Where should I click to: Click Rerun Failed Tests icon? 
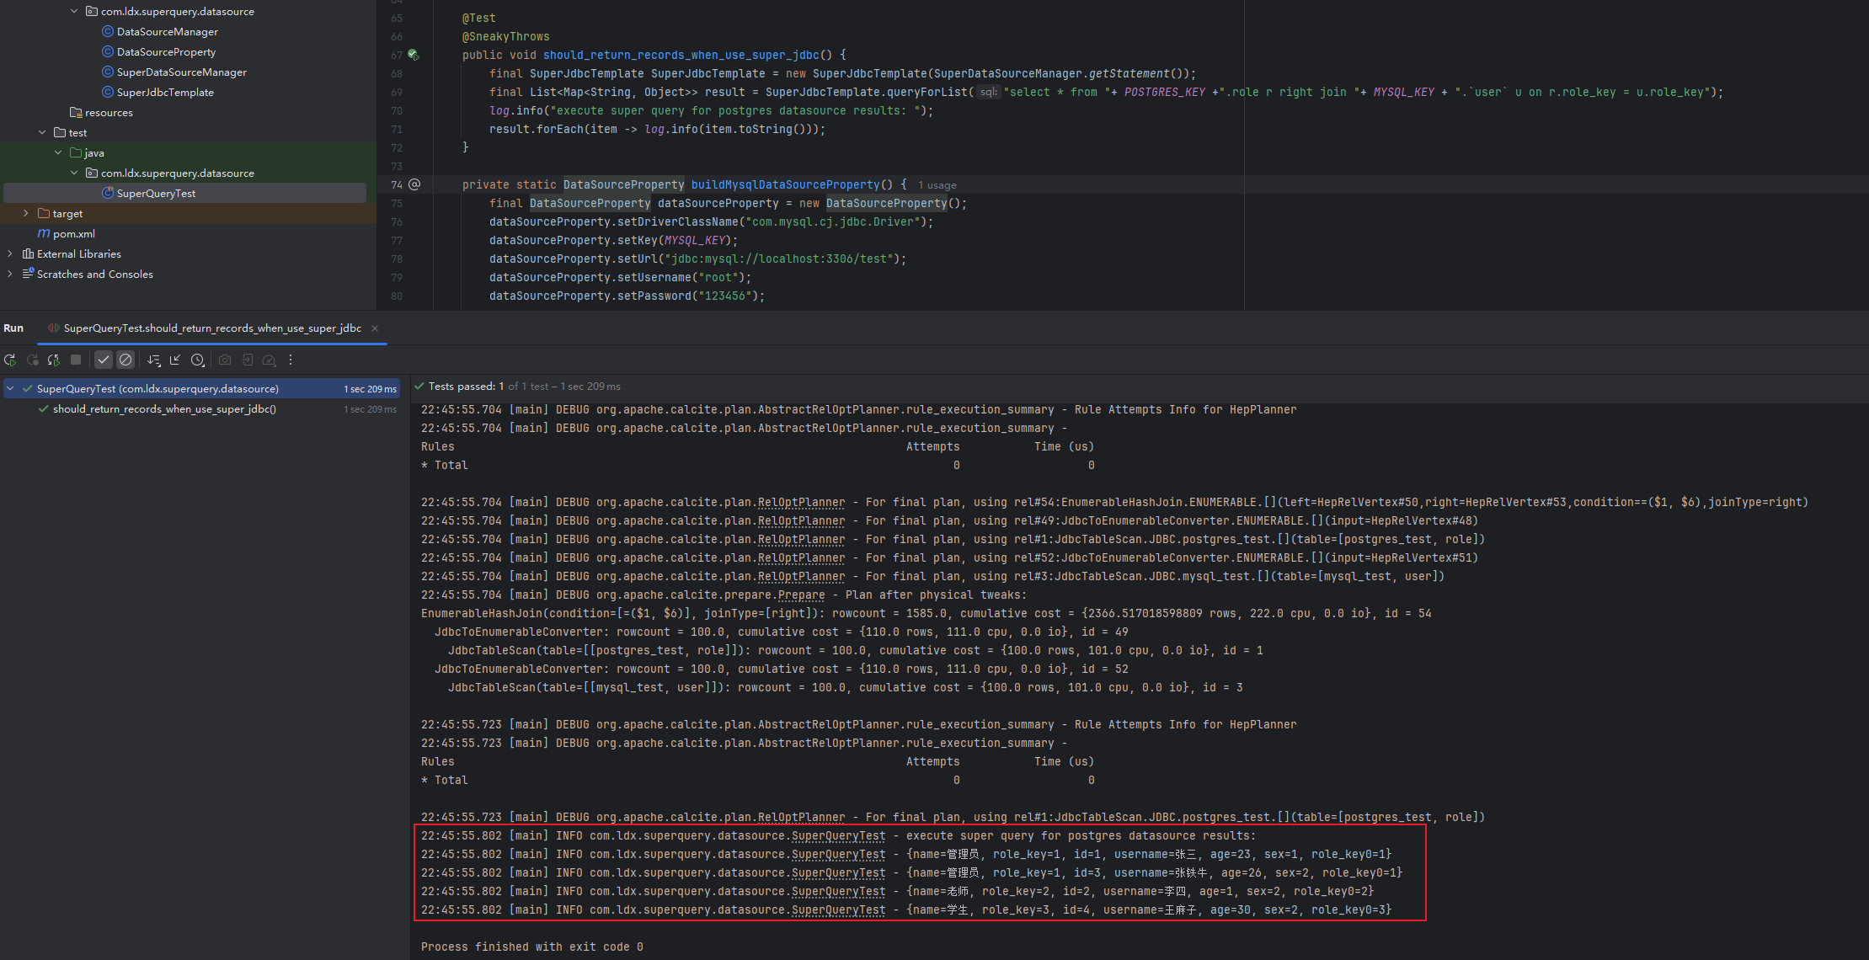click(x=32, y=360)
